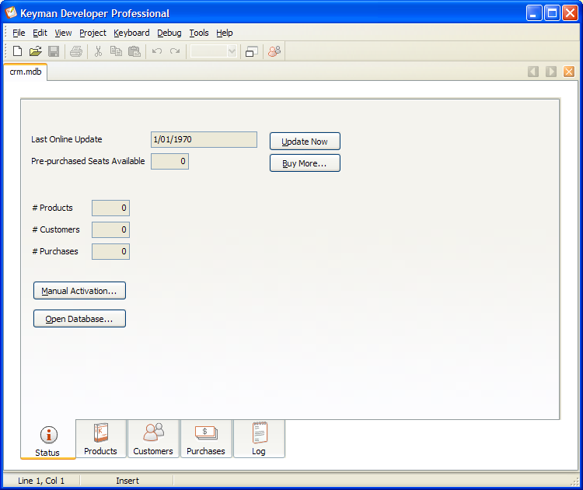Click the next tab arrow button

(x=551, y=72)
